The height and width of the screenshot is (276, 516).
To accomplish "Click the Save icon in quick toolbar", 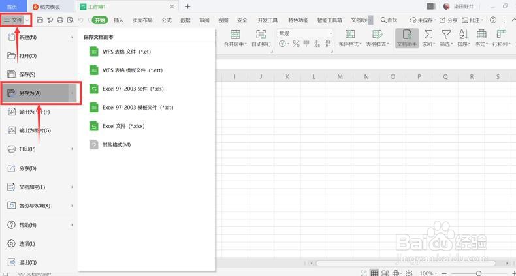I will point(40,20).
